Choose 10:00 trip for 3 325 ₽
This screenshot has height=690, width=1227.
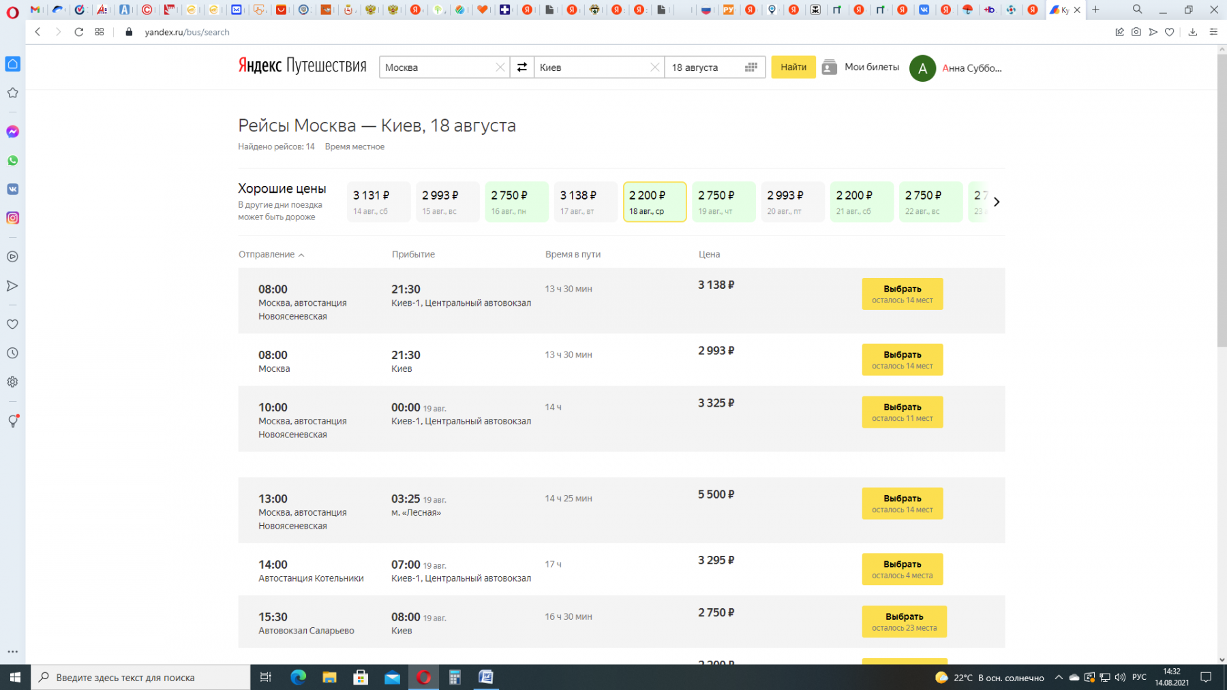903,412
